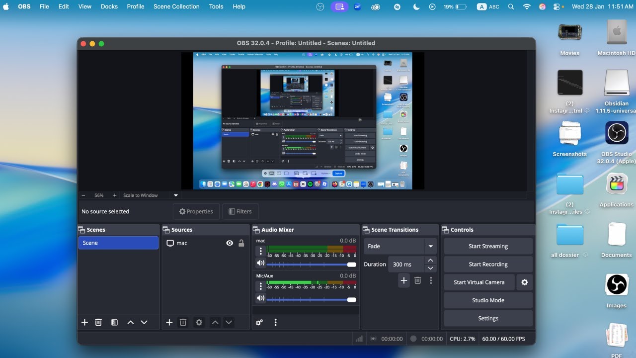636x358 pixels.
Task: Open Settings from Controls dock
Action: pyautogui.click(x=488, y=318)
